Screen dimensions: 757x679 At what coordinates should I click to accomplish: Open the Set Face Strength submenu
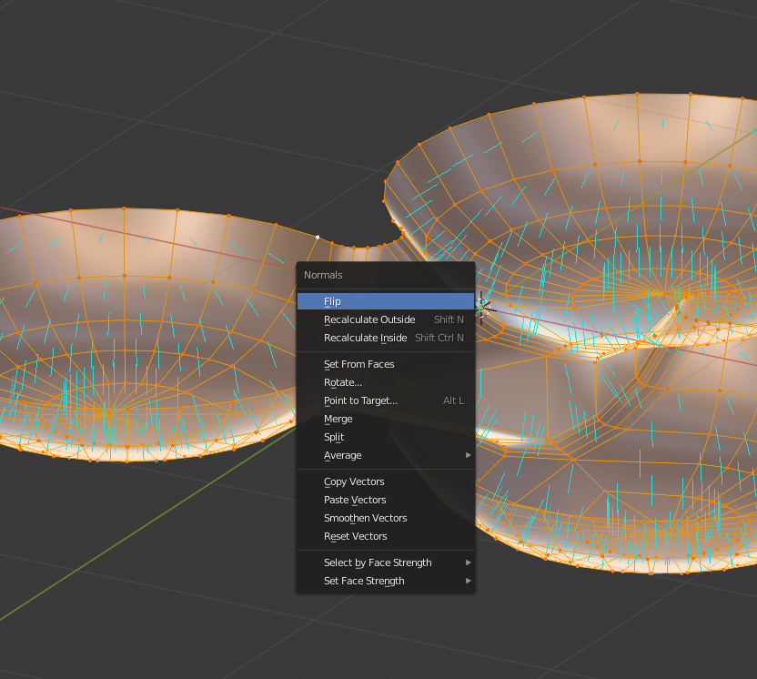[364, 581]
